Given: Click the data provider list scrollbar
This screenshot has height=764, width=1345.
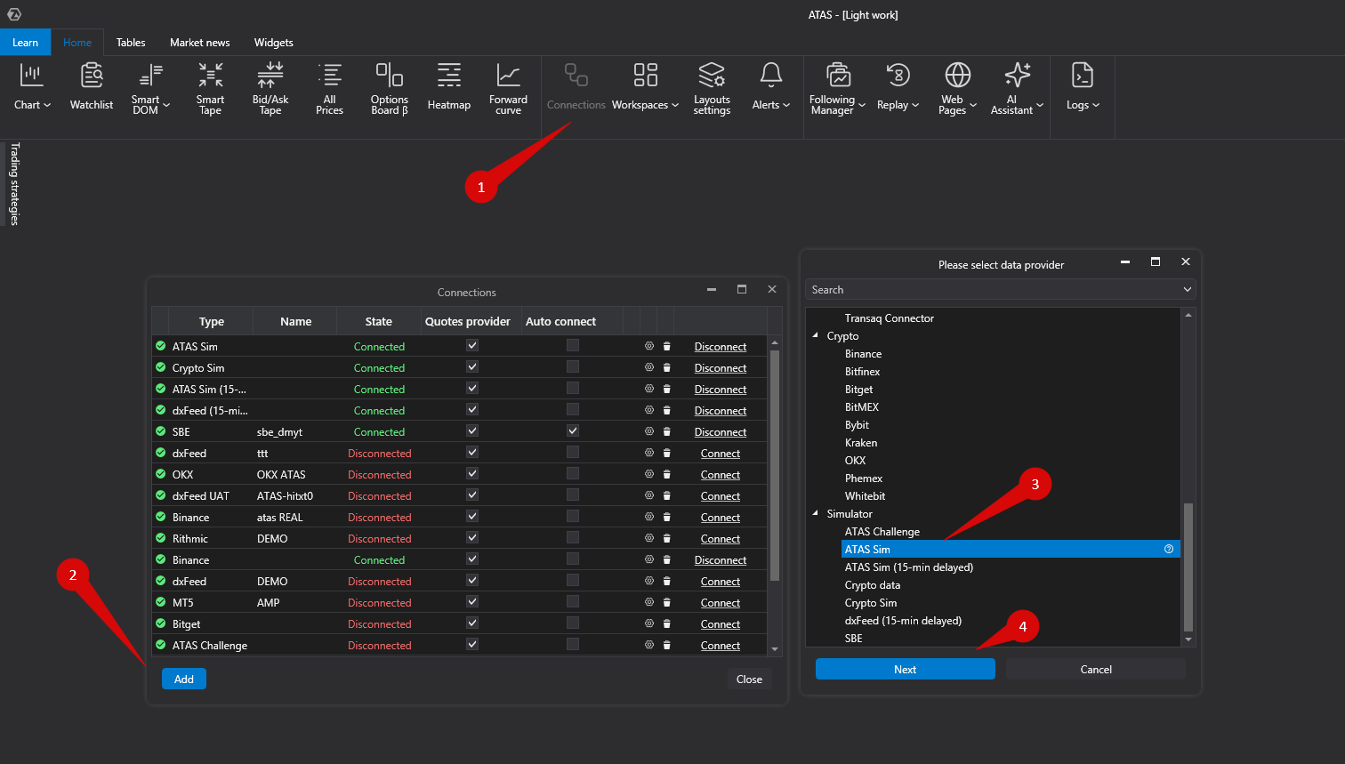Looking at the screenshot, I should [x=1188, y=567].
